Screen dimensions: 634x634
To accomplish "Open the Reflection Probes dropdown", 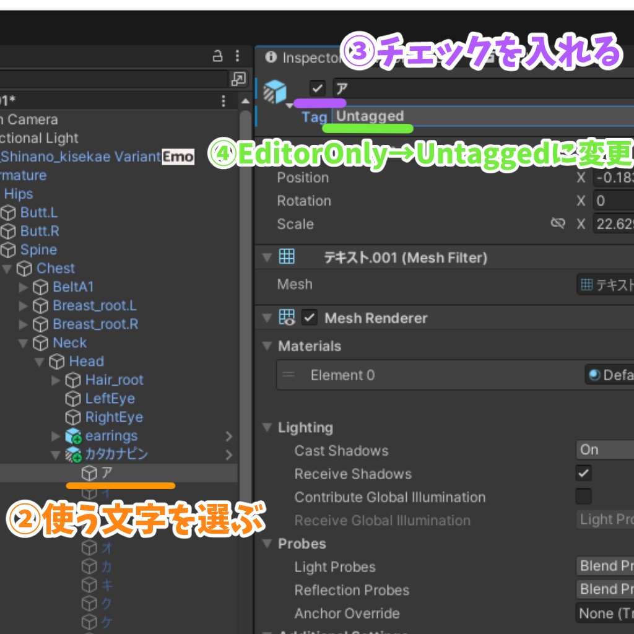I will pyautogui.click(x=605, y=589).
